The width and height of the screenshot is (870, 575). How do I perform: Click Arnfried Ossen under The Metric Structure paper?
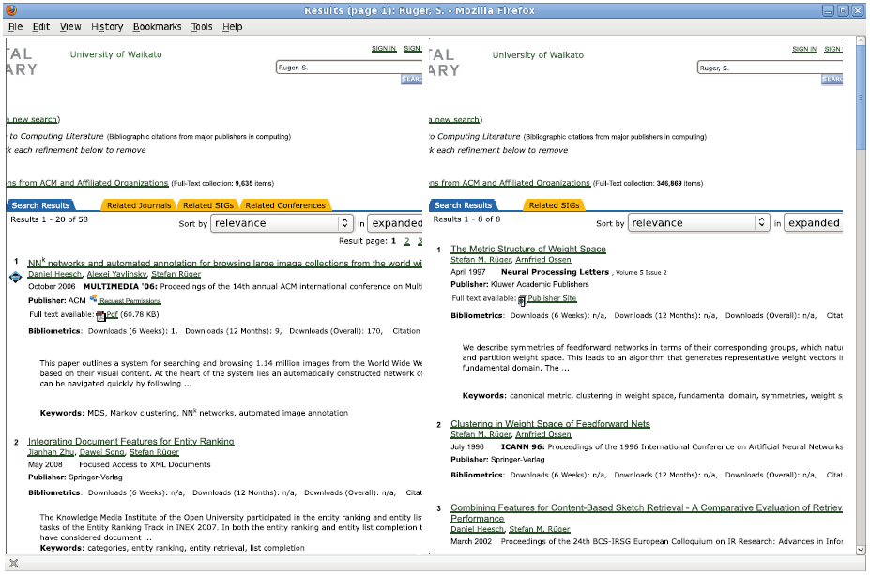click(543, 260)
